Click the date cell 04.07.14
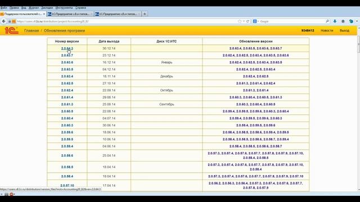360x202 pixels. (x=109, y=118)
